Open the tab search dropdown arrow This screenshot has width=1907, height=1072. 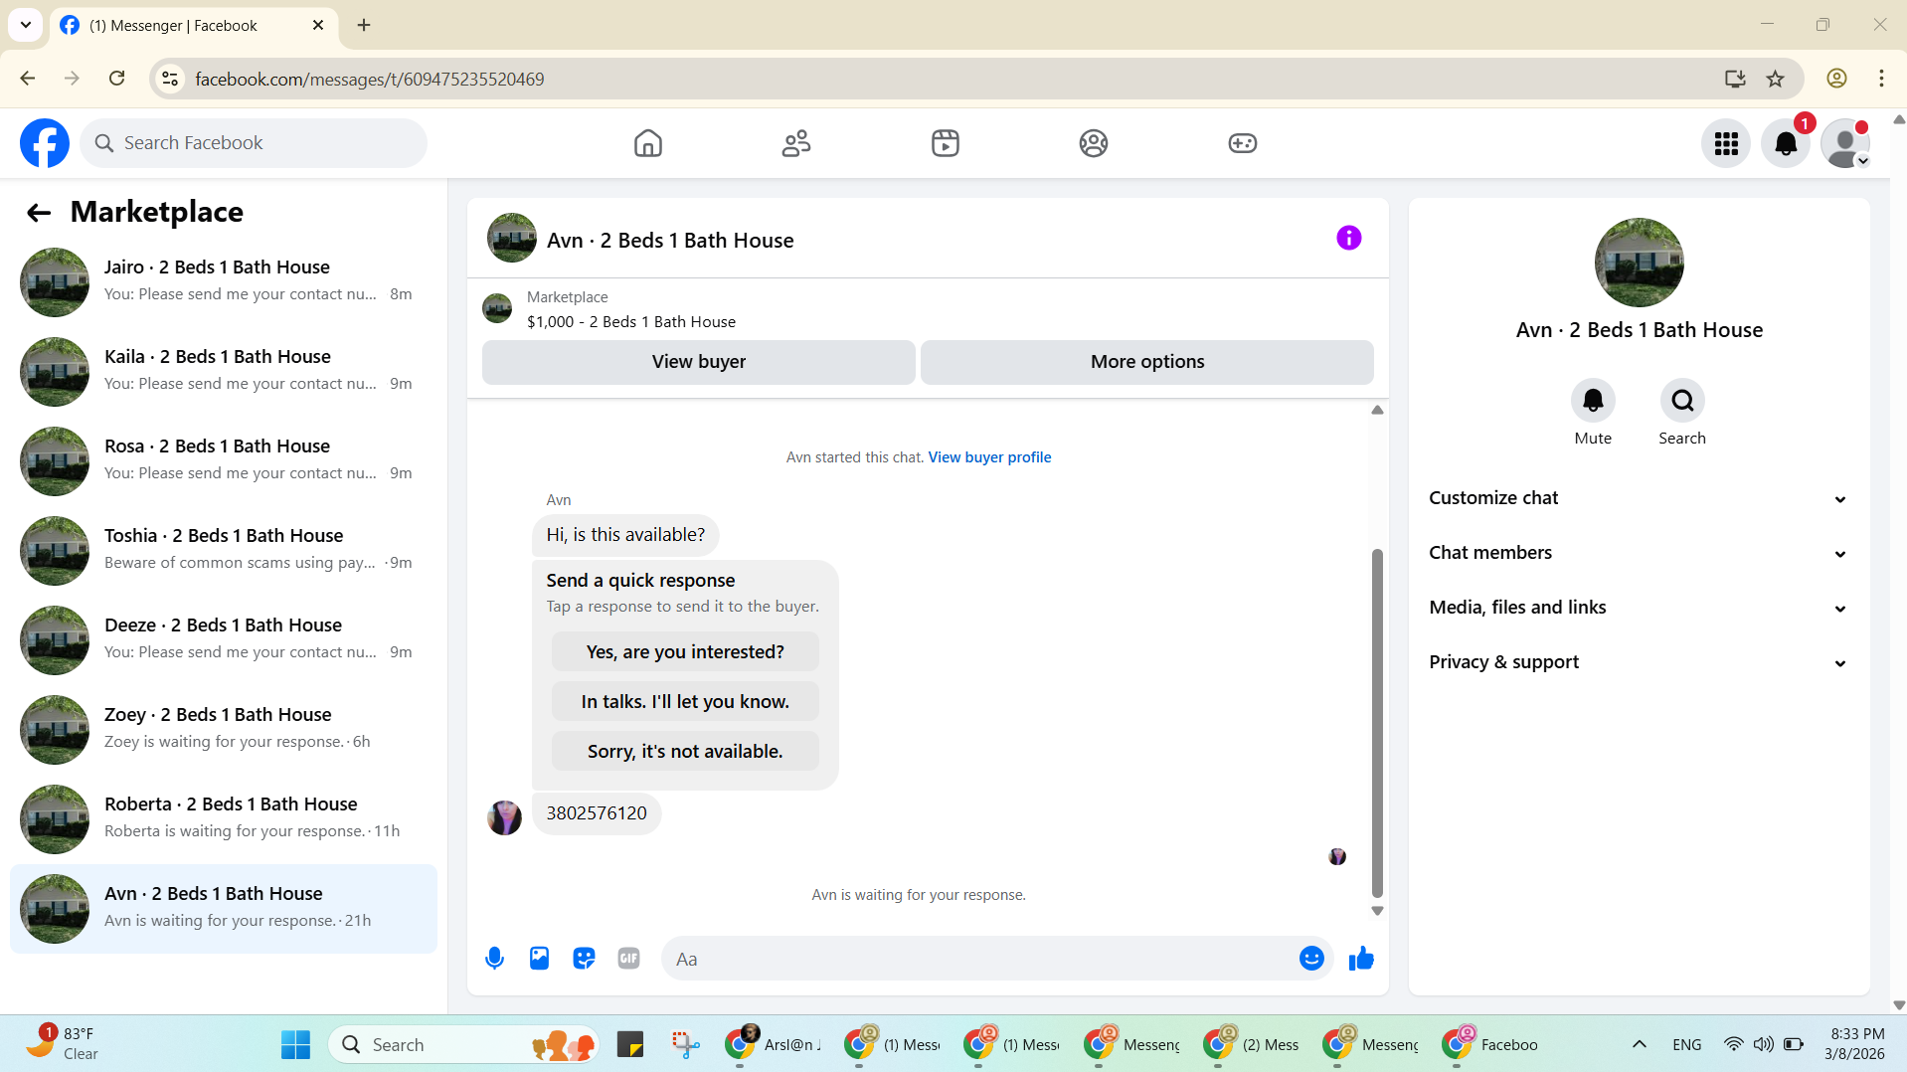point(26,25)
